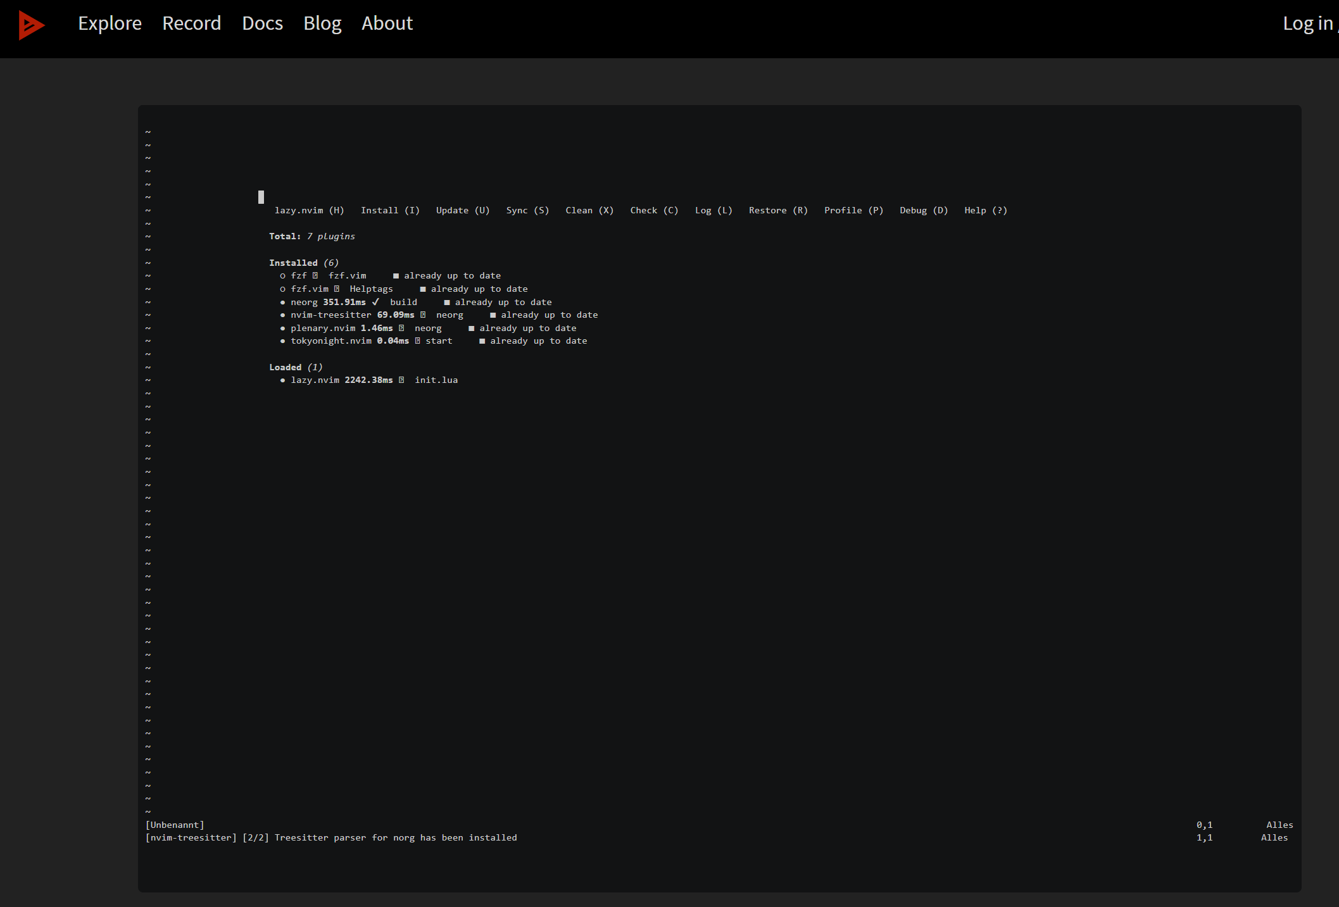Open the Profile (P) view in lazy.nvim
This screenshot has height=907, width=1339.
tap(853, 210)
